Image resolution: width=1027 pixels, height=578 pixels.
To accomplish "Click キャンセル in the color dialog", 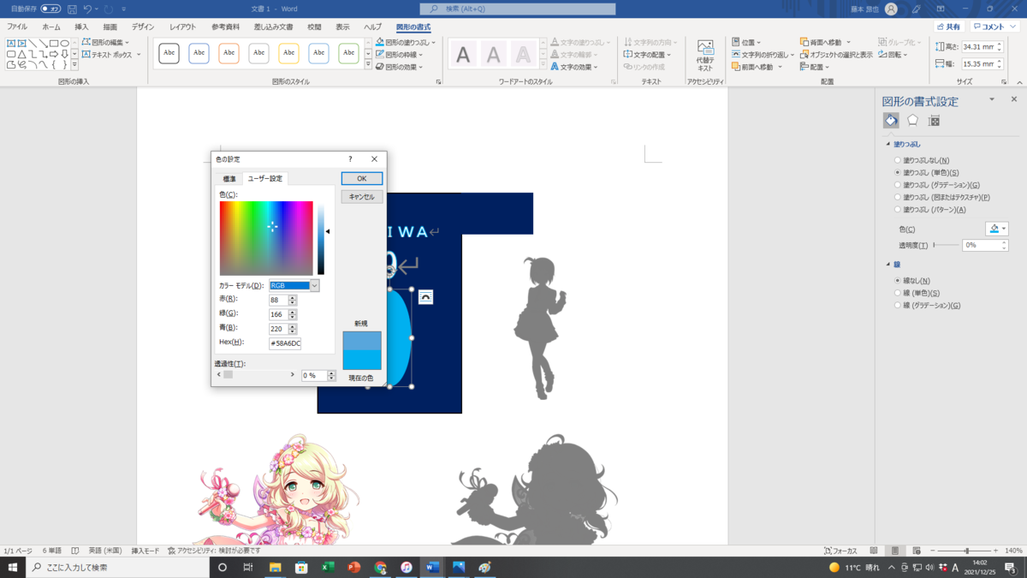I will click(362, 197).
